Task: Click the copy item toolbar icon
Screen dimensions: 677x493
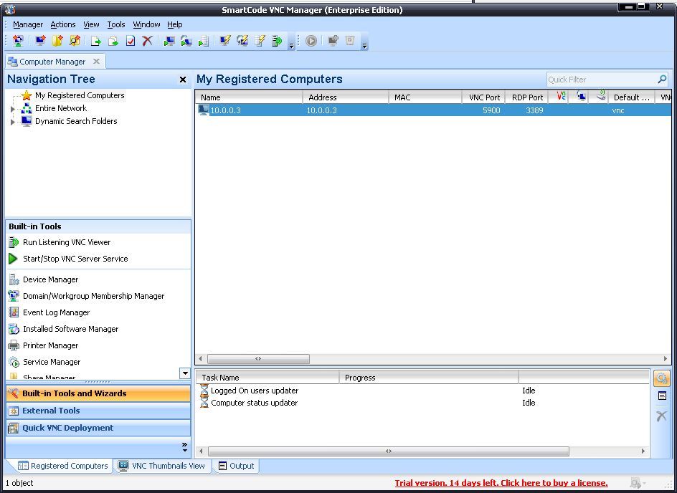Action: (x=113, y=41)
